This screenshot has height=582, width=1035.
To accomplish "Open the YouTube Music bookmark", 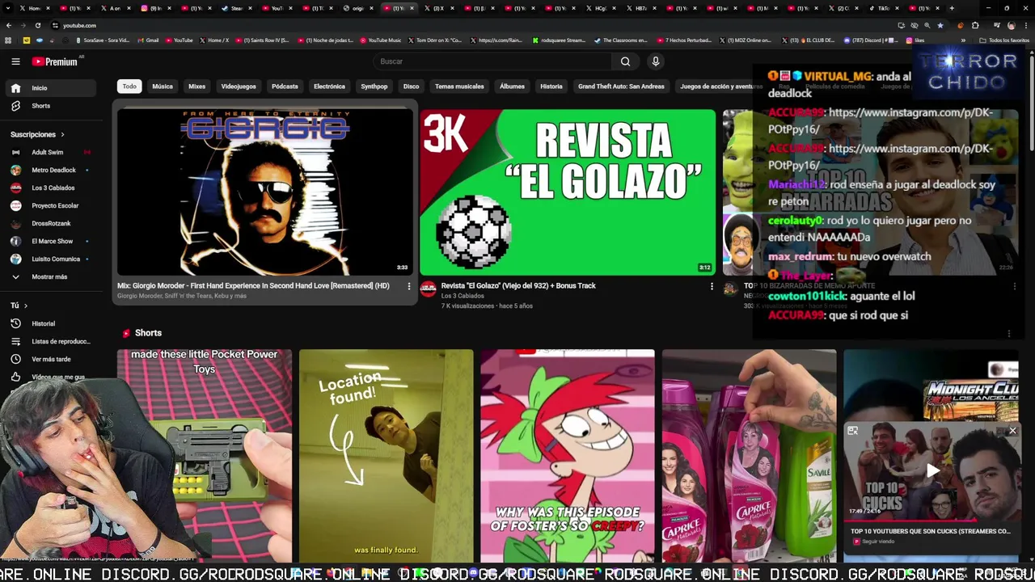I will [380, 40].
